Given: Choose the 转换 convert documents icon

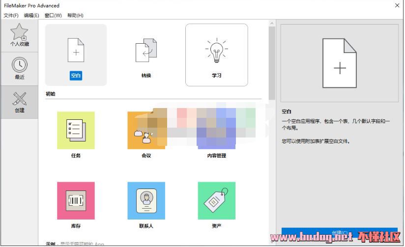Looking at the screenshot, I should [x=146, y=50].
